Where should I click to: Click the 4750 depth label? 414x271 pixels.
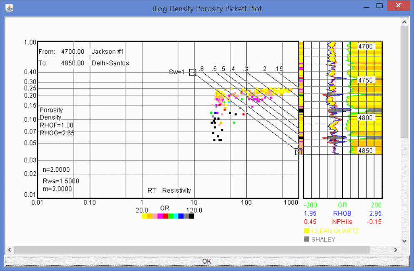pyautogui.click(x=366, y=80)
